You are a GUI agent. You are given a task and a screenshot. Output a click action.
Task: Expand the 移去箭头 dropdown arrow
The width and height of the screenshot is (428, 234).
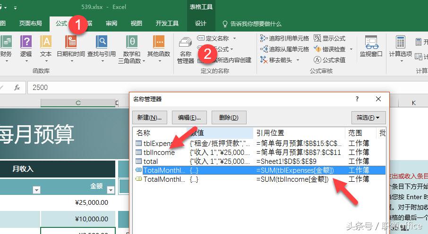[x=298, y=60]
